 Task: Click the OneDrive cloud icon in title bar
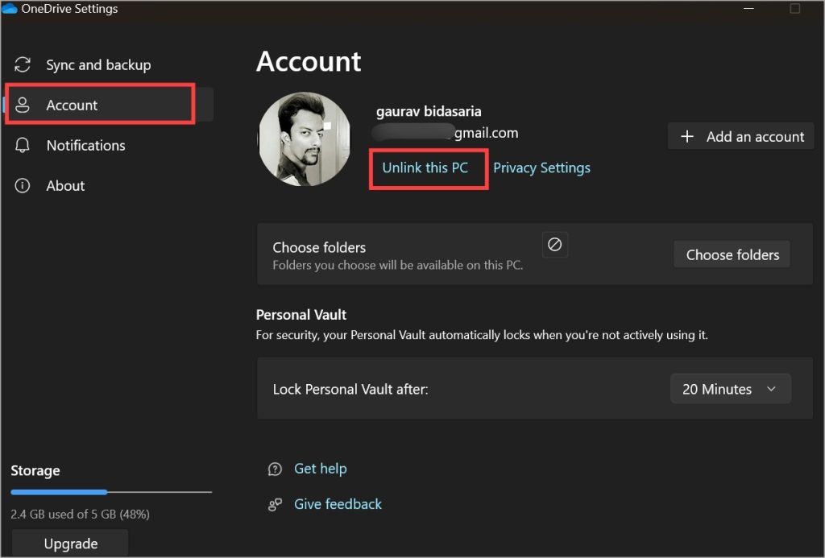pyautogui.click(x=10, y=9)
